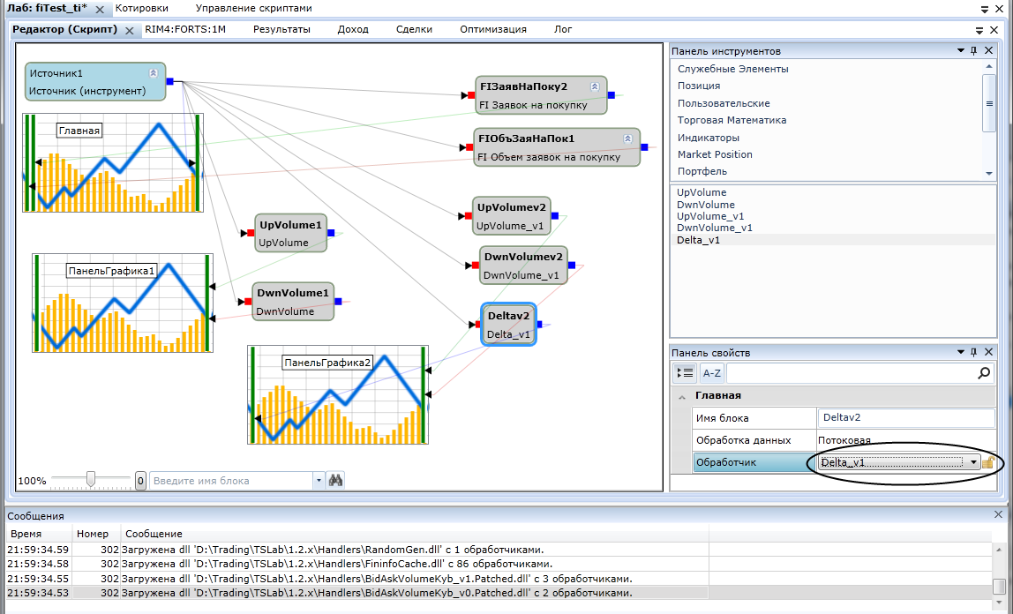Open the Котировки tab
This screenshot has height=614, width=1013.
(x=141, y=8)
